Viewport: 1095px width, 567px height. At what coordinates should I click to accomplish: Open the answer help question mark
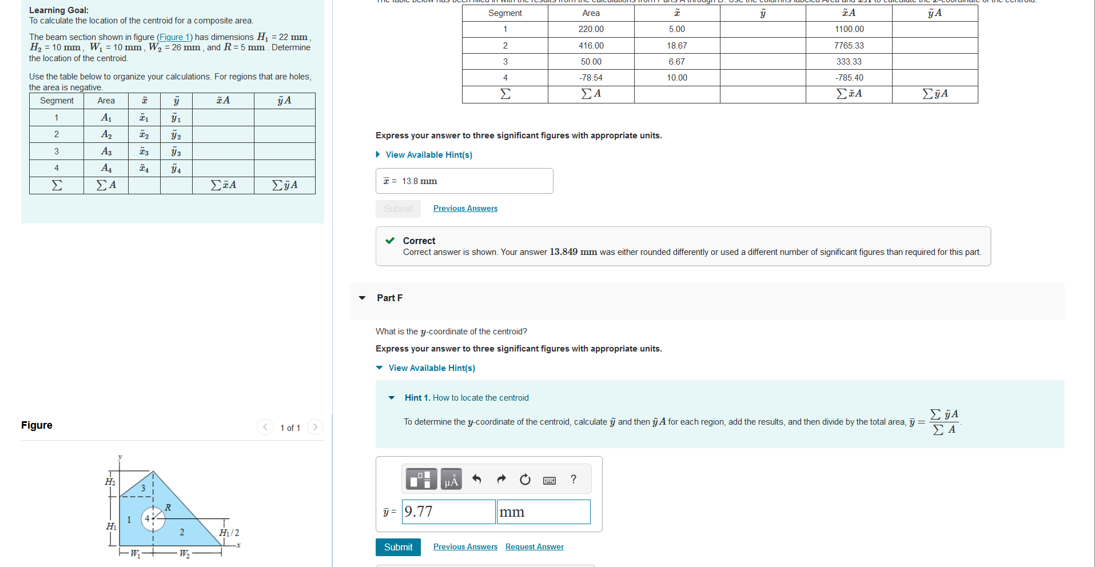[574, 479]
